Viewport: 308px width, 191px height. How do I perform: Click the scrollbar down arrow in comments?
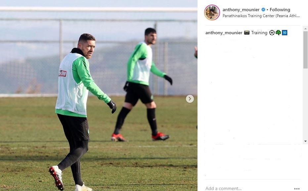305,141
